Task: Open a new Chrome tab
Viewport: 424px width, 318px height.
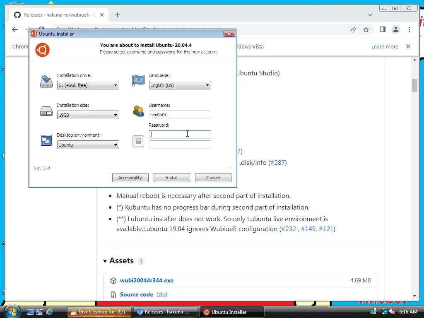Action: [117, 15]
